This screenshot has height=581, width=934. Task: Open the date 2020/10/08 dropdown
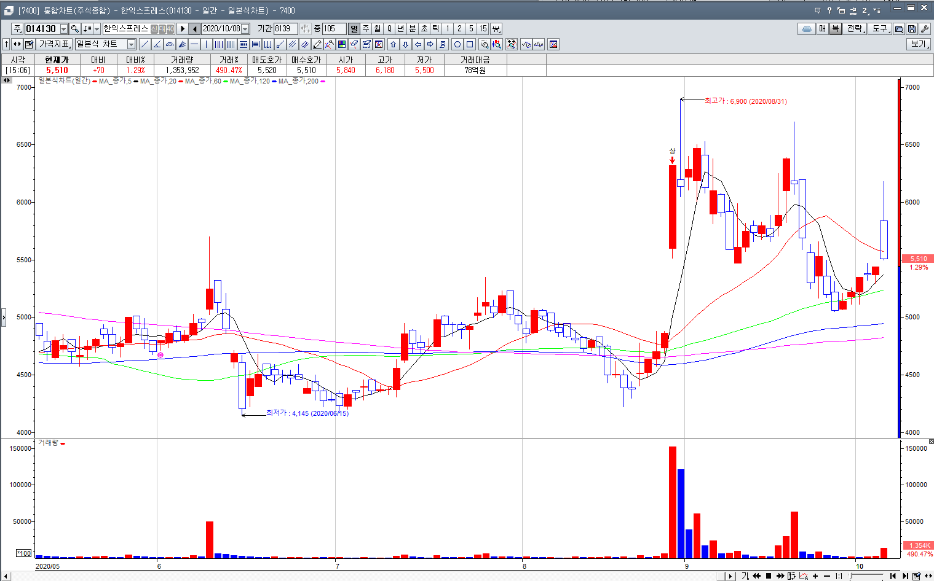(x=245, y=29)
